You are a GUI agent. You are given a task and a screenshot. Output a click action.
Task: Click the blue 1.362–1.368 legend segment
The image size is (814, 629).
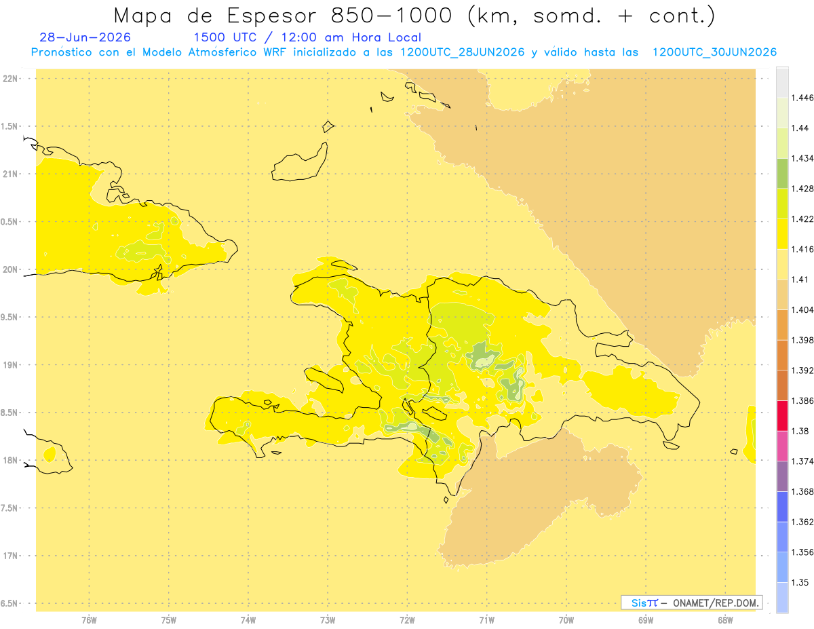(782, 506)
